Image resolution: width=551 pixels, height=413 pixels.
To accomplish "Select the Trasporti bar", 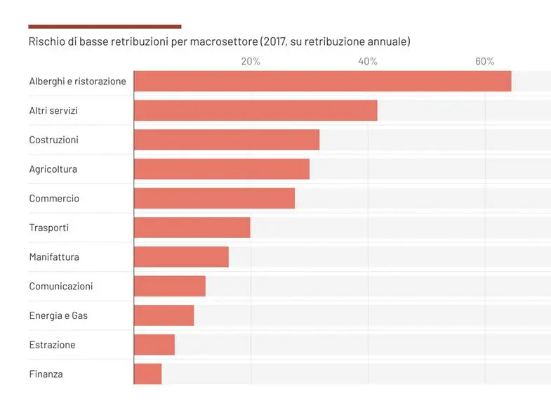I will click(x=192, y=228).
